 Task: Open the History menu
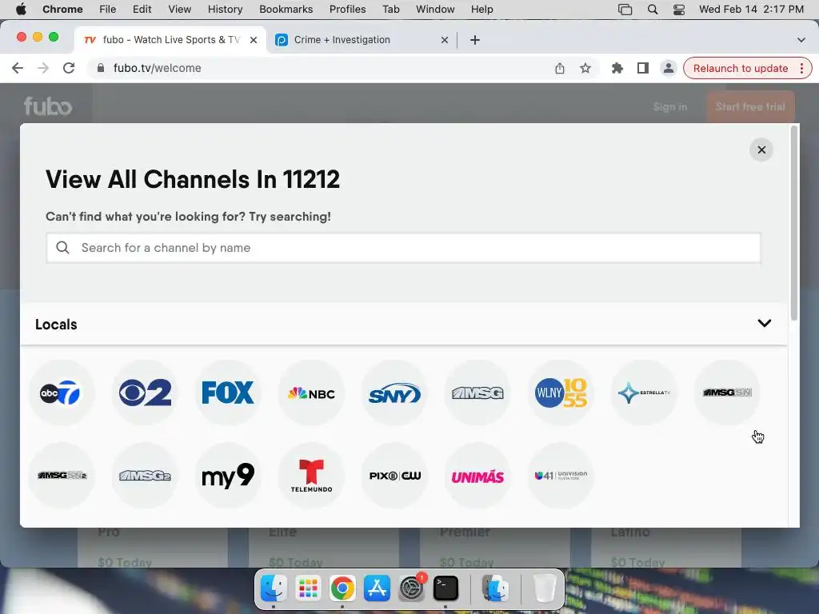[225, 9]
